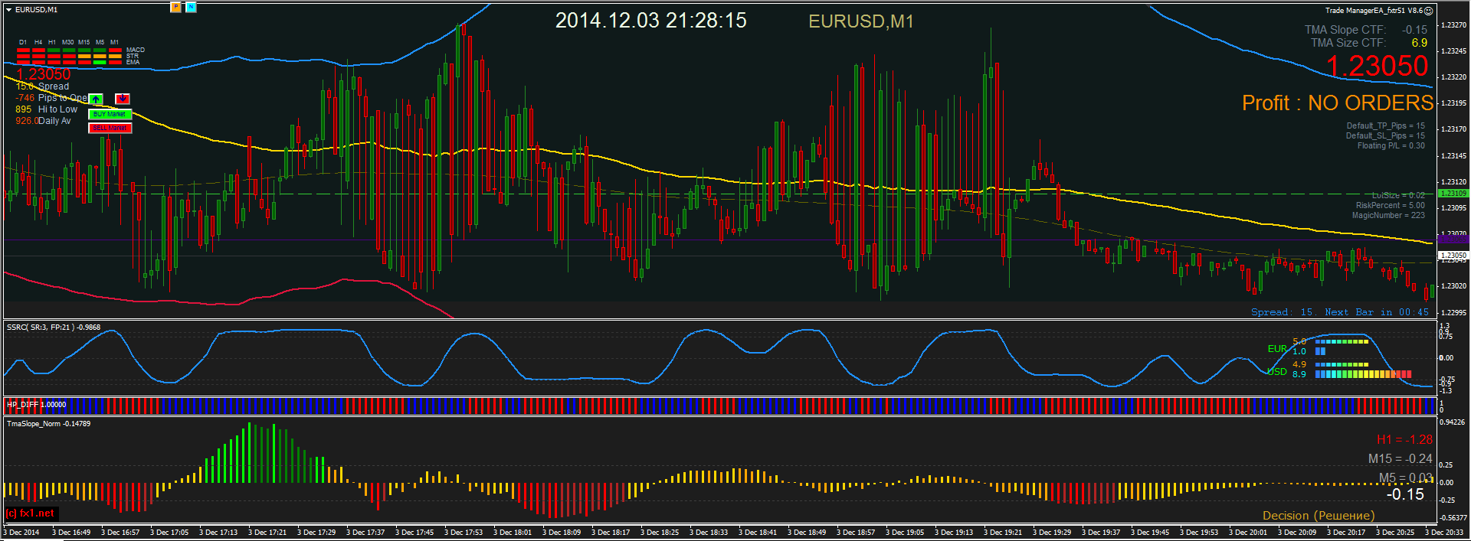Click the HP_DIFF indicator label

pyautogui.click(x=36, y=404)
